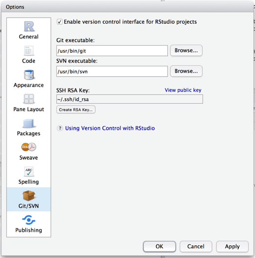The height and width of the screenshot is (258, 255).
Task: Choose the Pane Layout grid icon
Action: pos(29,99)
